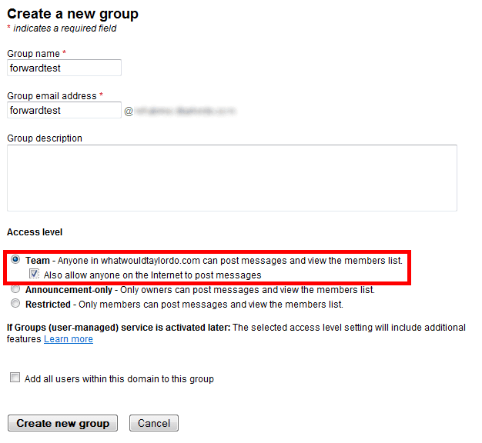Click inside the Group description text area
The height and width of the screenshot is (443, 482).
[232, 178]
